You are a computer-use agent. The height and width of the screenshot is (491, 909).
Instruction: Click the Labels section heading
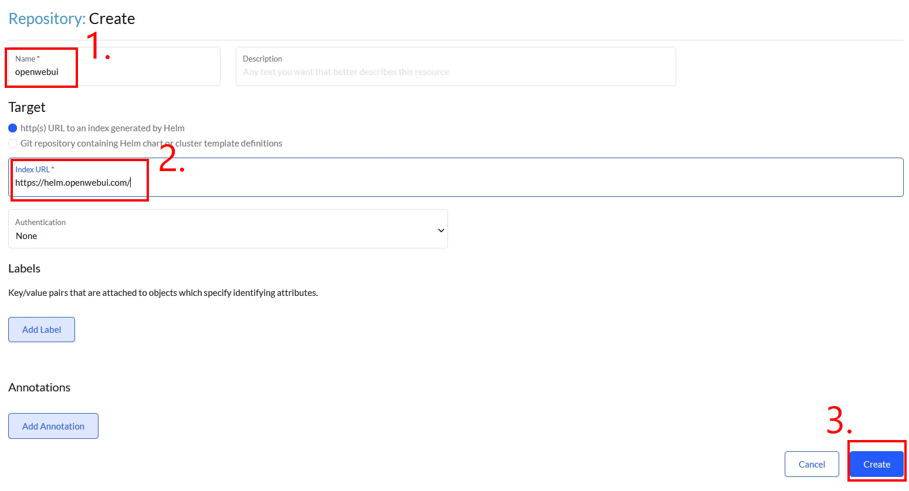25,268
